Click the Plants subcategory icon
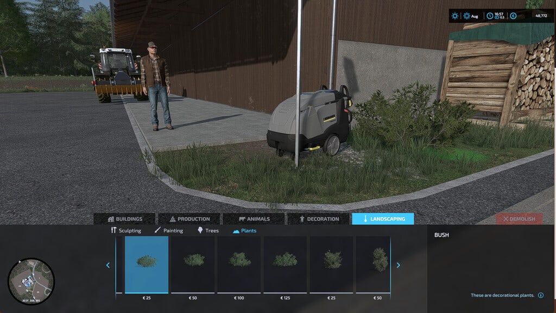The height and width of the screenshot is (313, 556). tap(236, 231)
